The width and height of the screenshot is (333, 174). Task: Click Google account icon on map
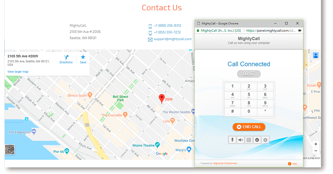coord(316,55)
